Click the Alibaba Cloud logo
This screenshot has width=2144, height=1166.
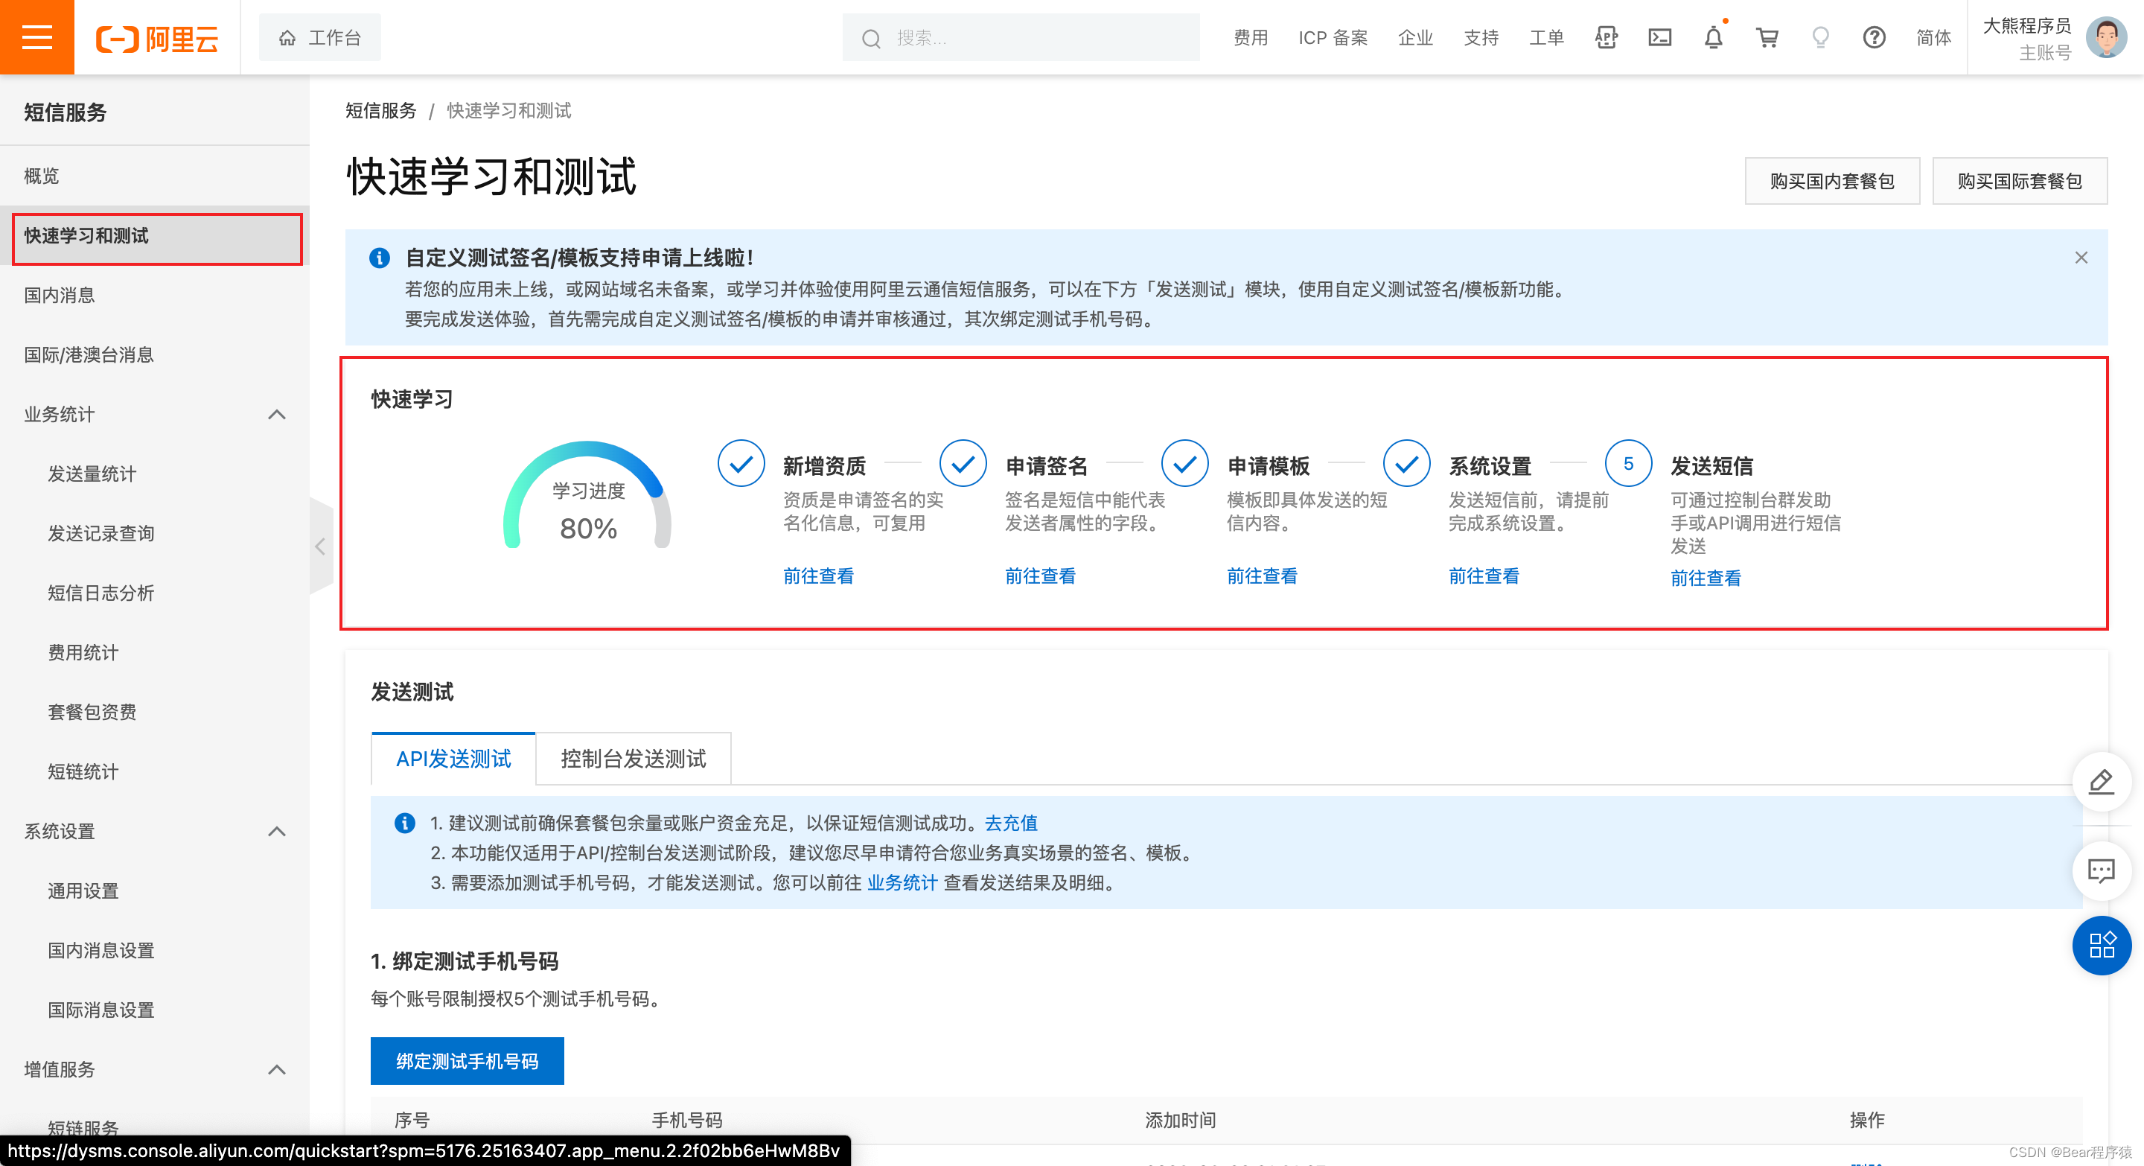pos(156,36)
